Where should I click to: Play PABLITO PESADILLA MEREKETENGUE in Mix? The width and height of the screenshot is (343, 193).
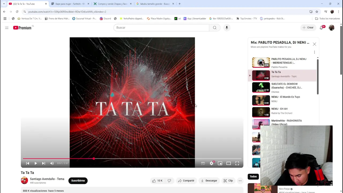tap(282, 63)
